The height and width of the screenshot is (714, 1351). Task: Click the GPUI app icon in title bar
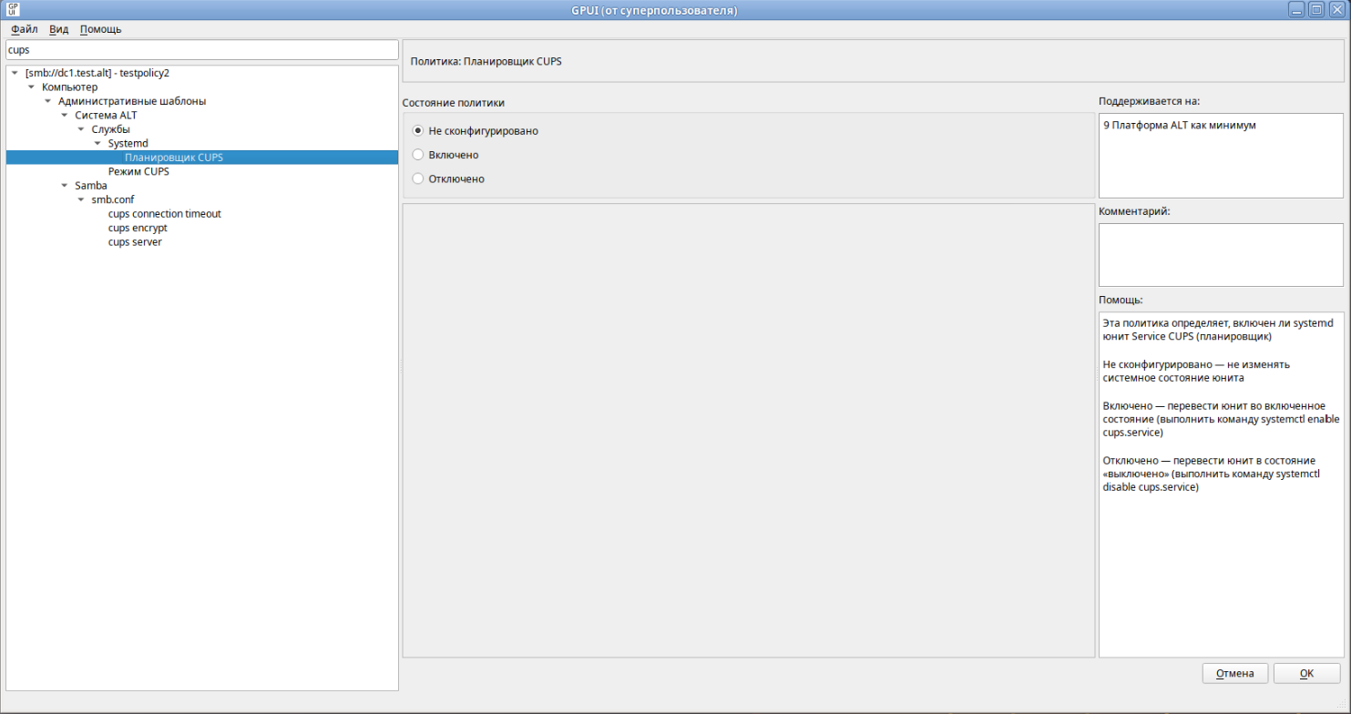pos(13,10)
